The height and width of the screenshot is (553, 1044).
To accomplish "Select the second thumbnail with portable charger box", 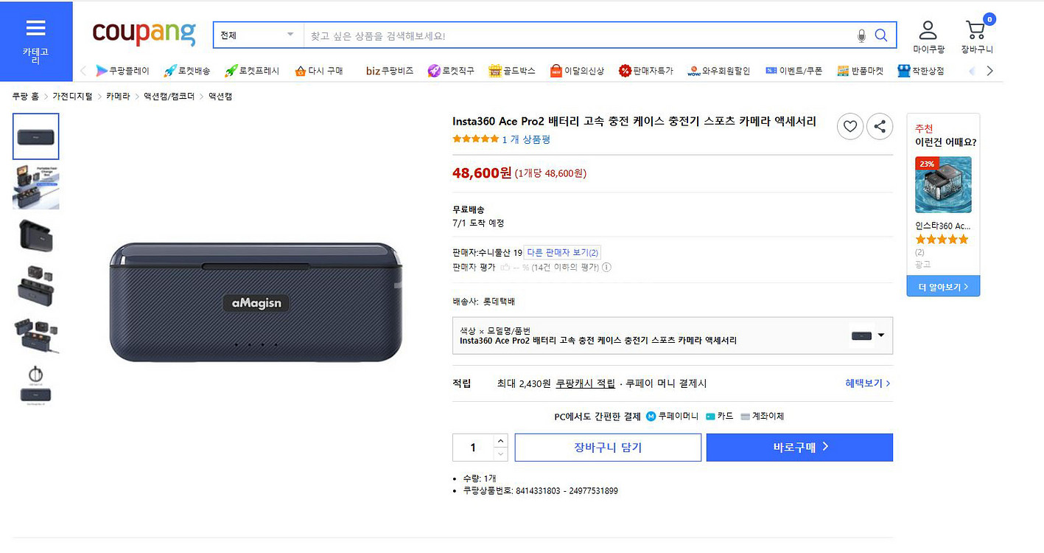I will click(x=36, y=187).
